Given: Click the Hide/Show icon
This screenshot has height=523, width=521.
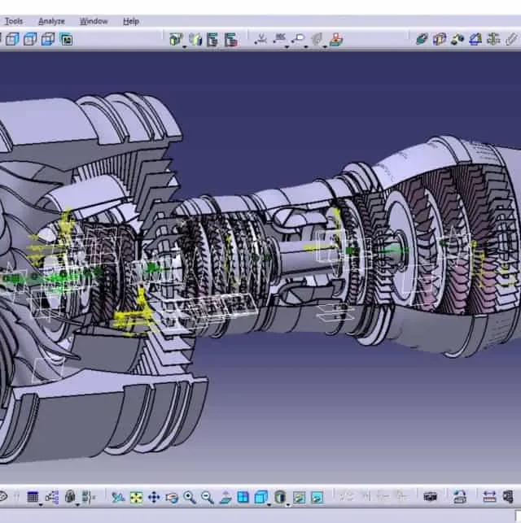Looking at the screenshot, I should point(299,497).
